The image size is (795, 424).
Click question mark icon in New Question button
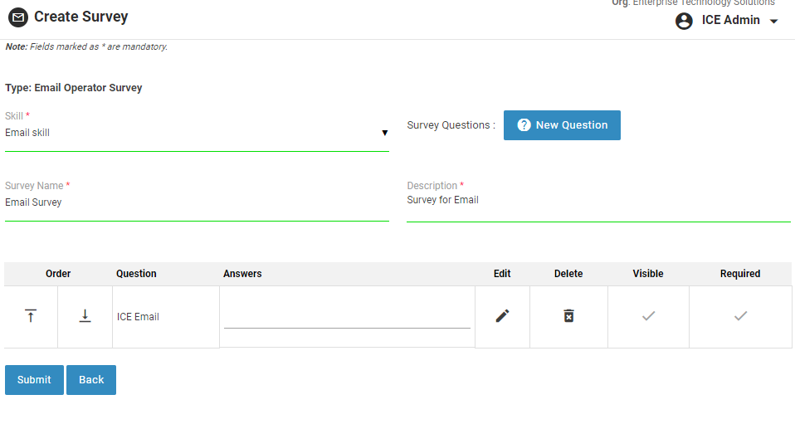(x=524, y=125)
